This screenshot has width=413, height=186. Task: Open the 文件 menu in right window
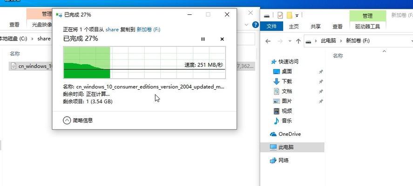coord(271,27)
